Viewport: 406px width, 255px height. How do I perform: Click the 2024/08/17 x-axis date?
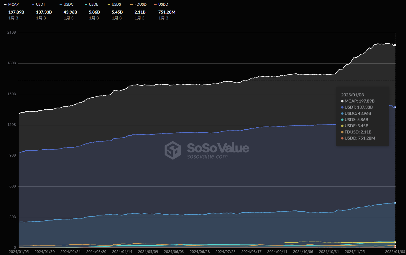tap(252, 252)
